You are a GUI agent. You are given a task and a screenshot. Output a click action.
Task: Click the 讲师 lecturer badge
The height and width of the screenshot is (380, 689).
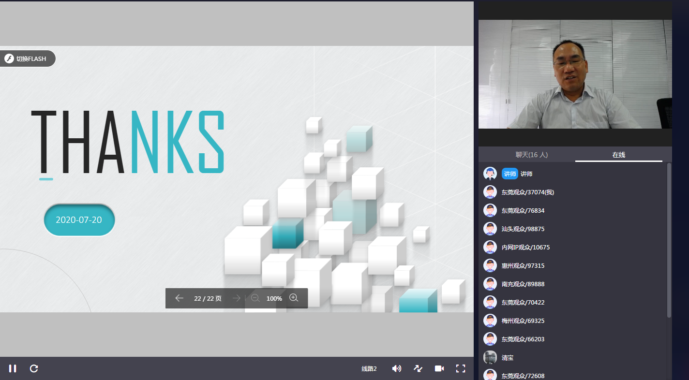pos(510,174)
